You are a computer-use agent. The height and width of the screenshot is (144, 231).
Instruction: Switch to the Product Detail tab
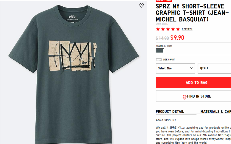[x=170, y=112]
